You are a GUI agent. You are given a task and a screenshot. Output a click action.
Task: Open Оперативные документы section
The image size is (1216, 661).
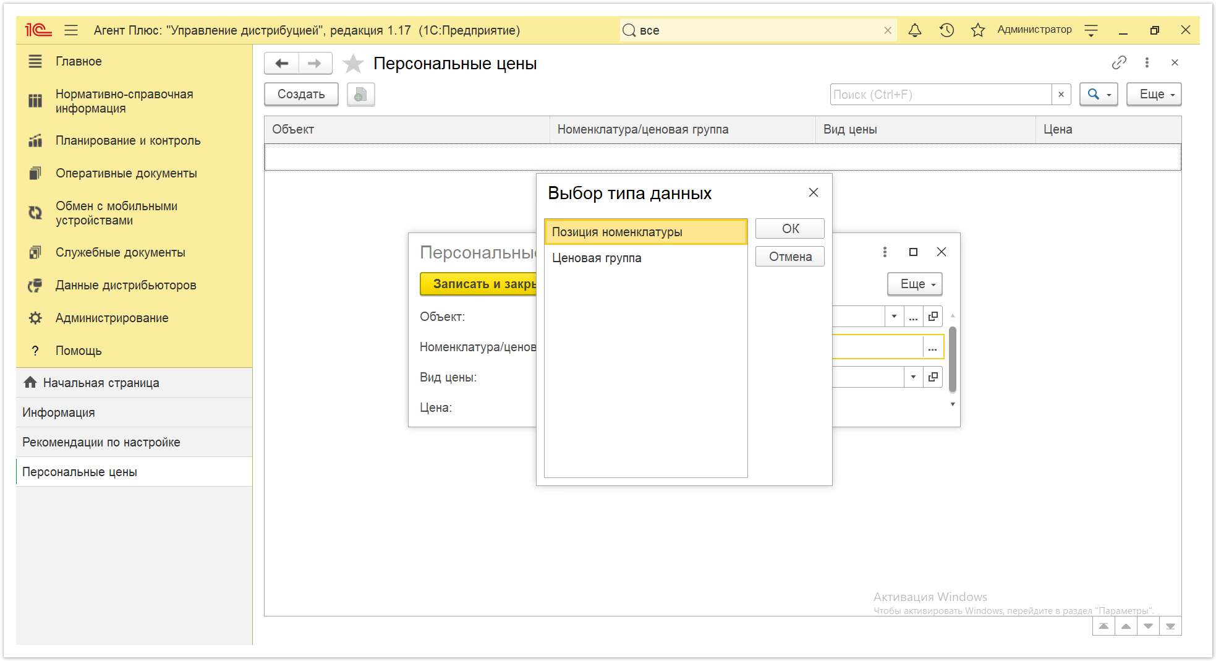coord(134,173)
